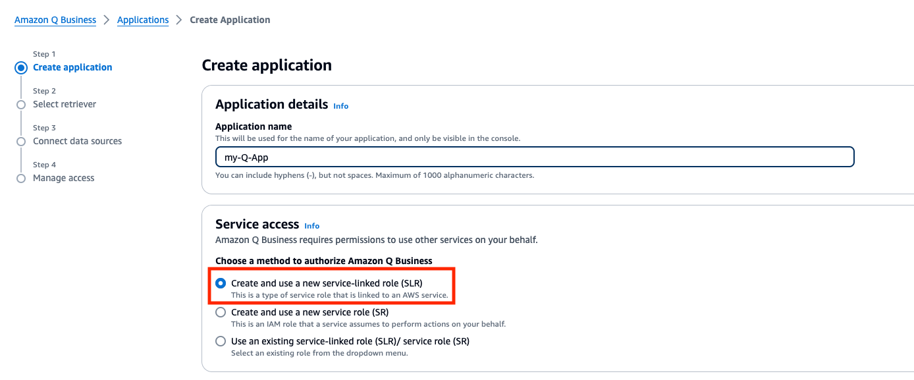Image resolution: width=914 pixels, height=380 pixels.
Task: Click the Application name field label
Action: click(254, 126)
